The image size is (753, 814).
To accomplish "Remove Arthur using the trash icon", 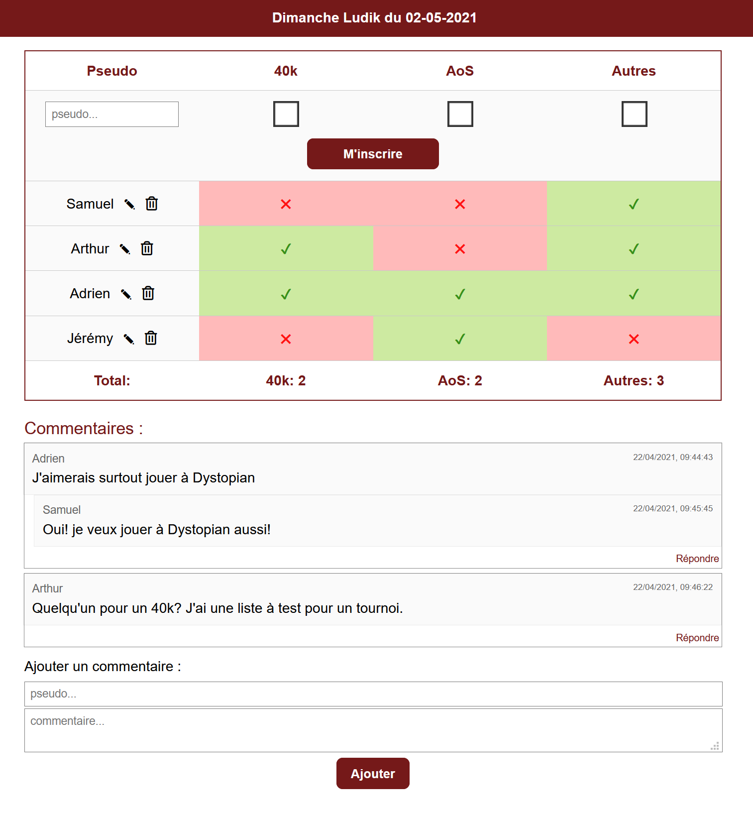I will point(147,248).
